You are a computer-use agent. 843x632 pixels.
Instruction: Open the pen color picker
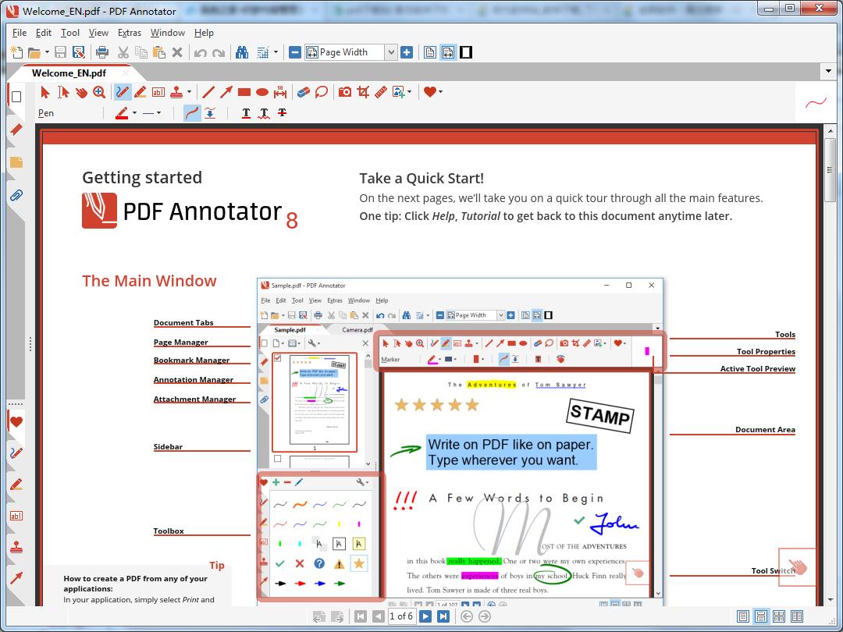pyautogui.click(x=123, y=112)
